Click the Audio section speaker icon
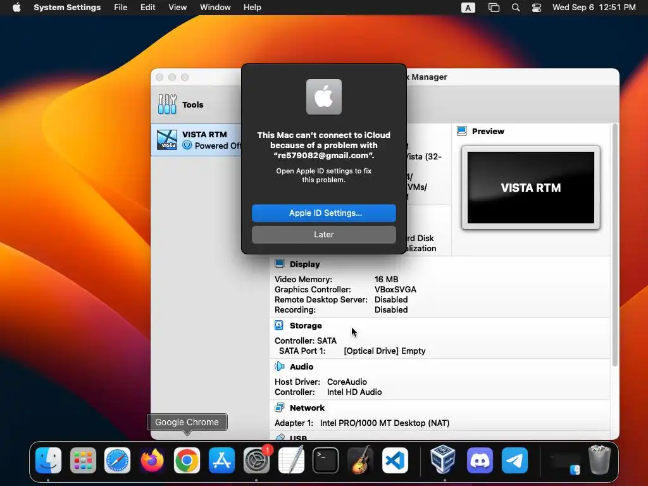648x486 pixels. click(x=279, y=366)
